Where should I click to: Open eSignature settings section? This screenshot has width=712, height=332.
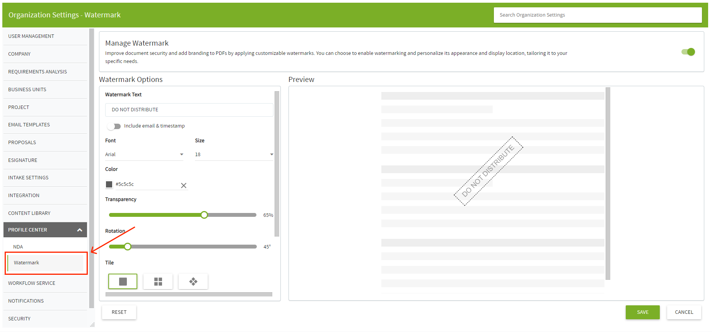[45, 160]
